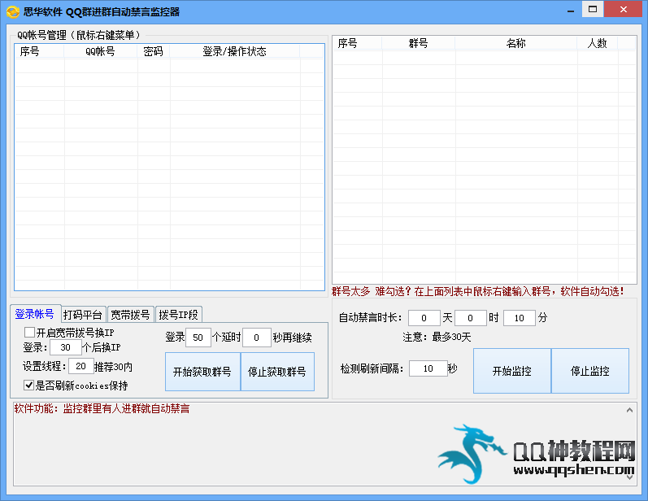Viewport: 648px width, 501px height.
Task: Click 序号 column header in QQ account list
Action: pyautogui.click(x=39, y=51)
